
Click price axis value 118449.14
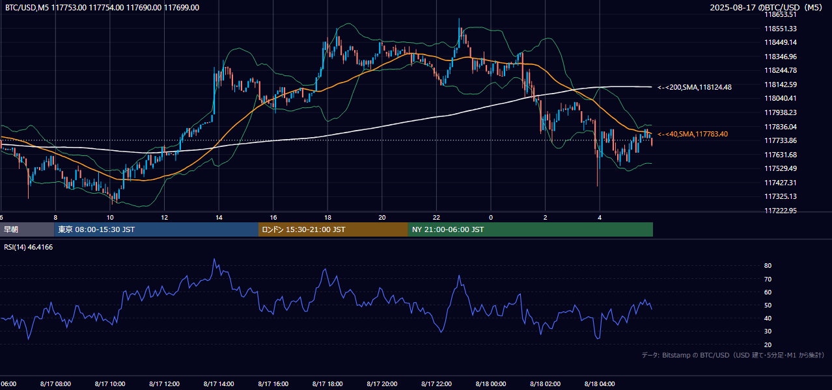[x=781, y=42]
